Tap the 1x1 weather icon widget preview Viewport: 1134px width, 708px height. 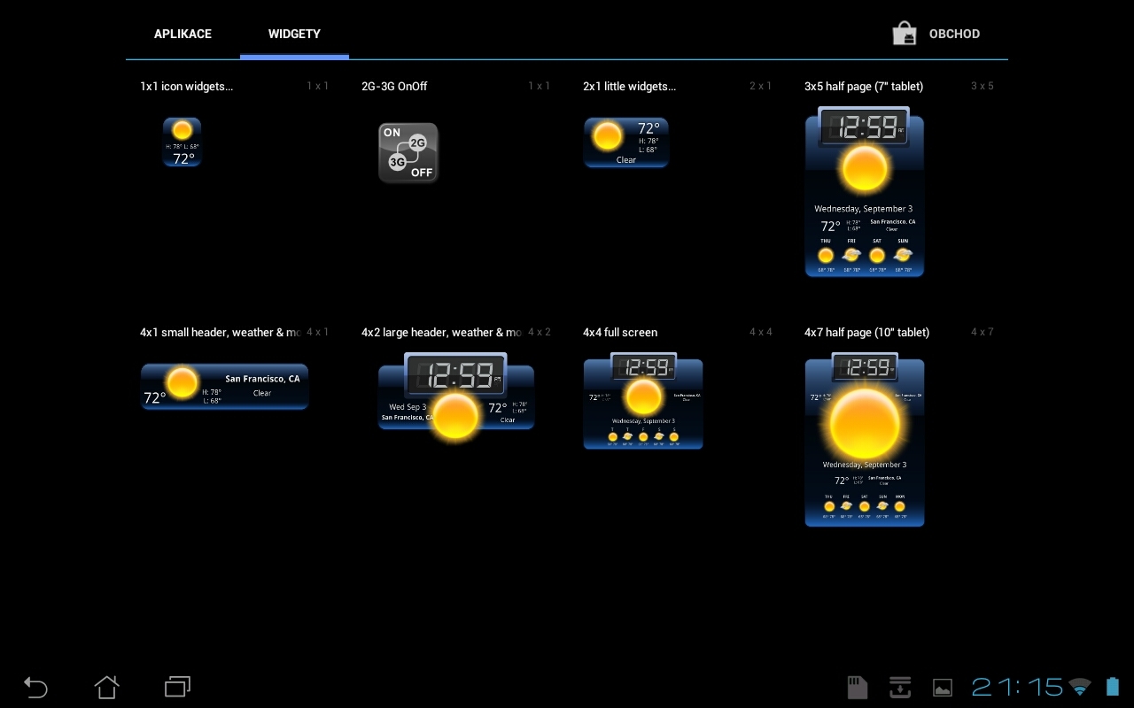[x=182, y=142]
